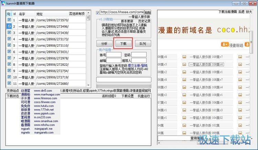Click the 邮箱 email input field

click(x=114, y=61)
